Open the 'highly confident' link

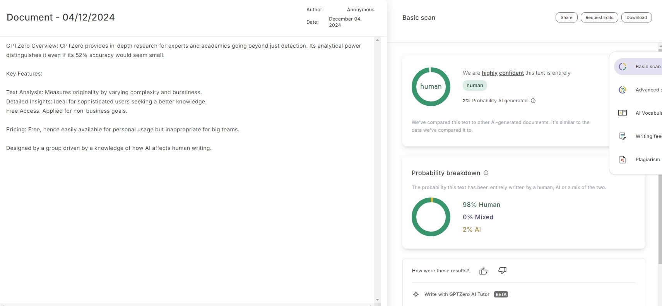click(x=503, y=73)
